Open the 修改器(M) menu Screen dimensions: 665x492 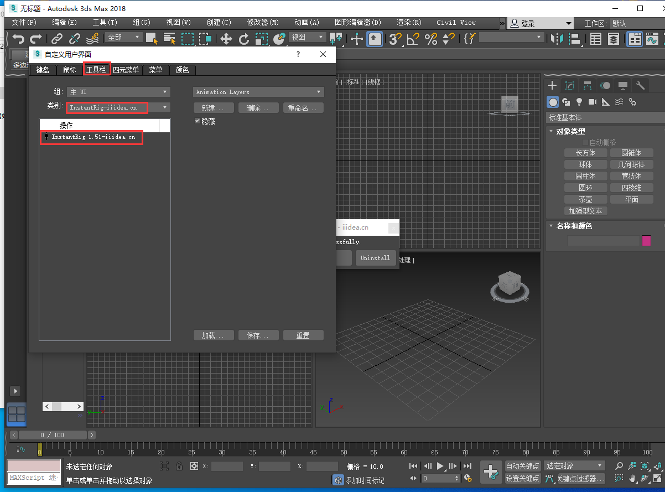[263, 23]
